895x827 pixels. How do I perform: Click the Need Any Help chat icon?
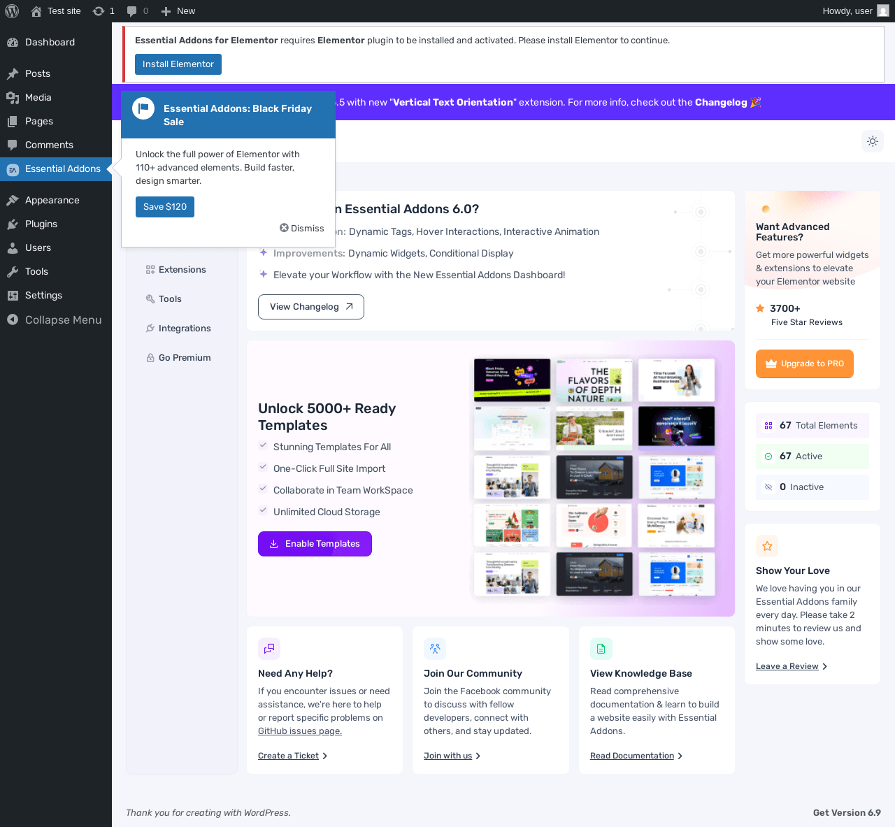(269, 649)
